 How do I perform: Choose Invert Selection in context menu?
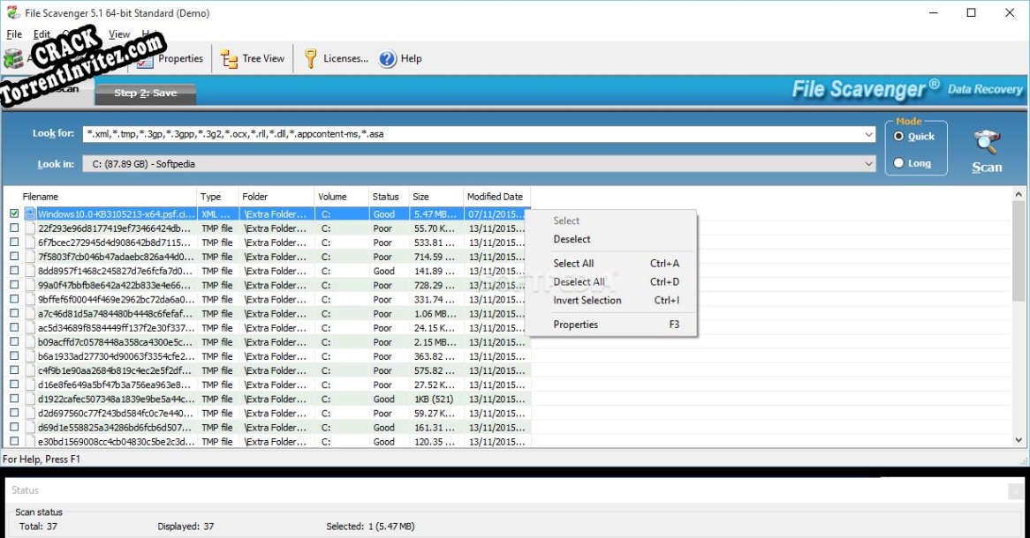coord(587,301)
